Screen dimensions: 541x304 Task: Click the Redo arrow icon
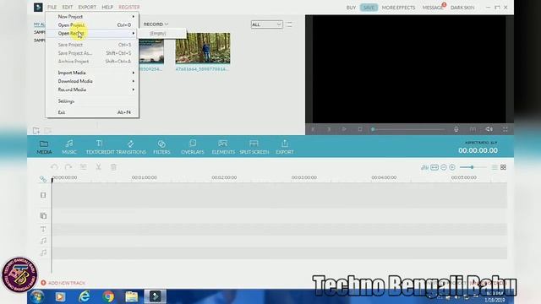(68, 167)
